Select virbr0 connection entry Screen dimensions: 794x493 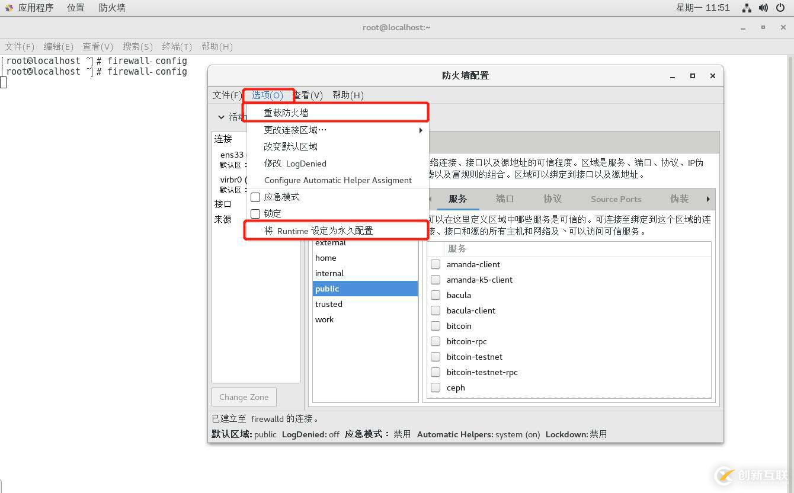[232, 184]
